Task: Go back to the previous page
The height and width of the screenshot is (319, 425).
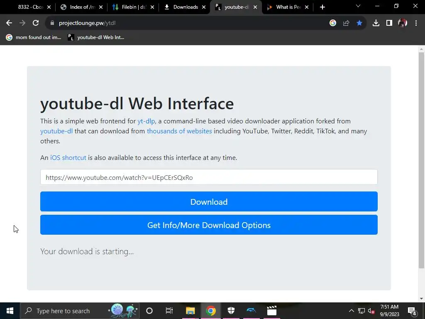Action: pyautogui.click(x=9, y=23)
